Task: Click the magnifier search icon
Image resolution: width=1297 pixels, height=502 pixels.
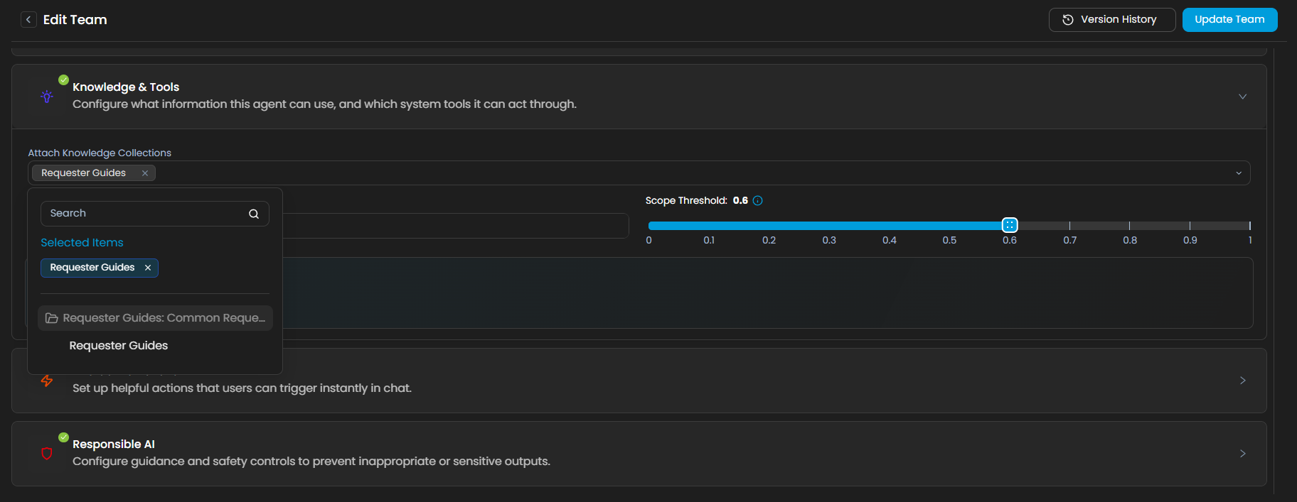Action: click(254, 214)
